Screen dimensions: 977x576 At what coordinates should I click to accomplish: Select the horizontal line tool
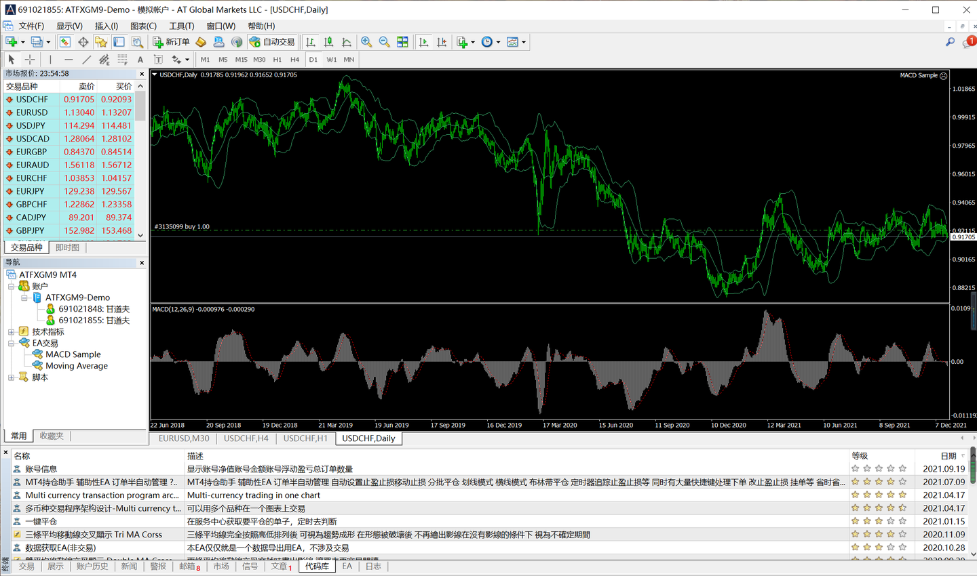[x=69, y=60]
